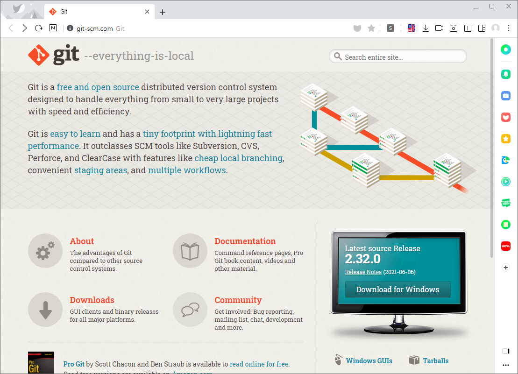518x374 pixels.
Task: Toggle sidebar position icon near bottom
Action: [x=506, y=351]
